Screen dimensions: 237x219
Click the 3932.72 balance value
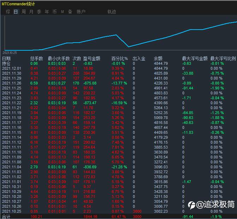[x=161, y=172]
